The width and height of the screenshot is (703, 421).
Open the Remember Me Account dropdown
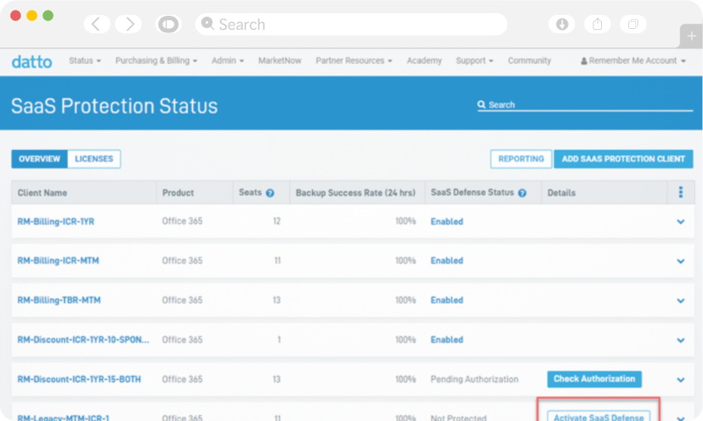click(633, 61)
